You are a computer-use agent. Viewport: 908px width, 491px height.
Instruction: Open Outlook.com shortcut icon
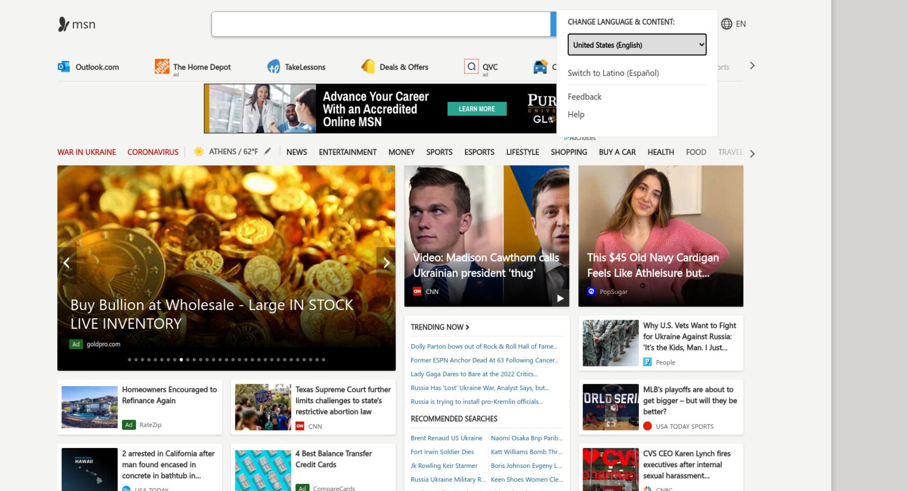click(x=63, y=67)
